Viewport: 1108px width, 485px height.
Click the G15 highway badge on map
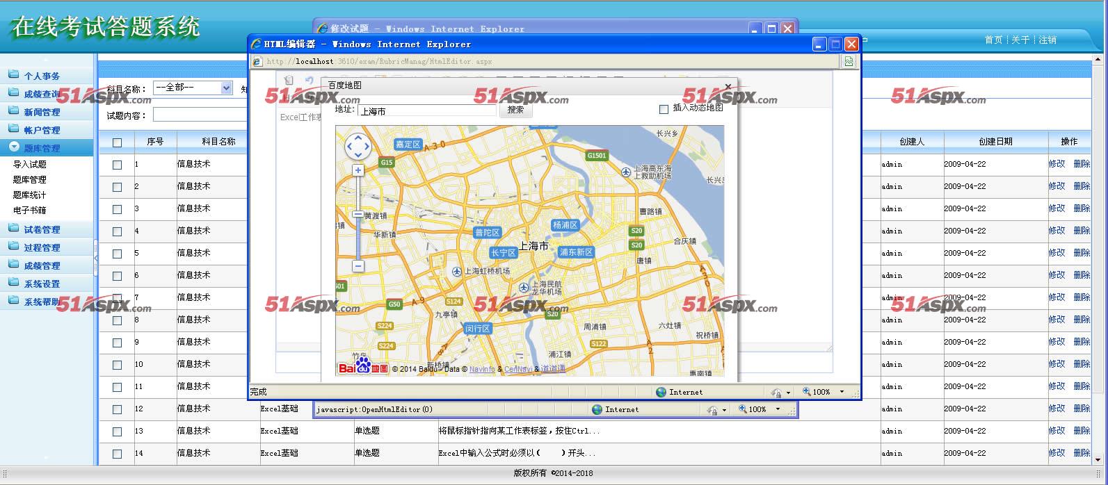(x=386, y=163)
